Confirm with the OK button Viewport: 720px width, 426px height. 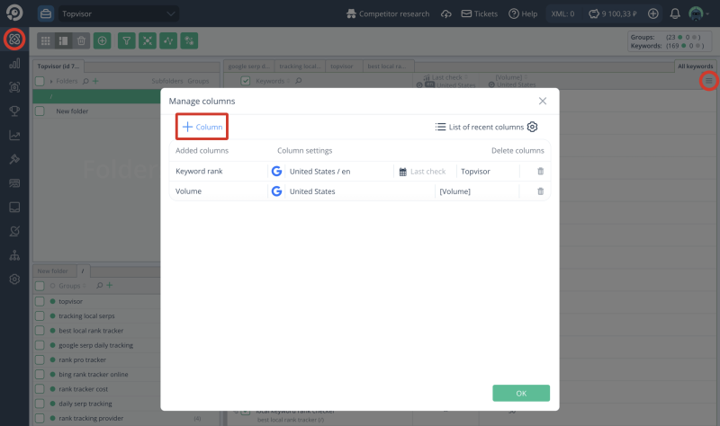(521, 393)
